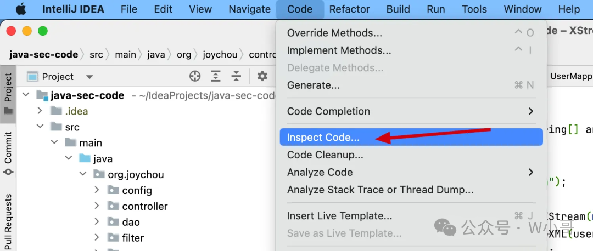
Task: Click the Select Opened File target icon
Action: click(x=195, y=76)
